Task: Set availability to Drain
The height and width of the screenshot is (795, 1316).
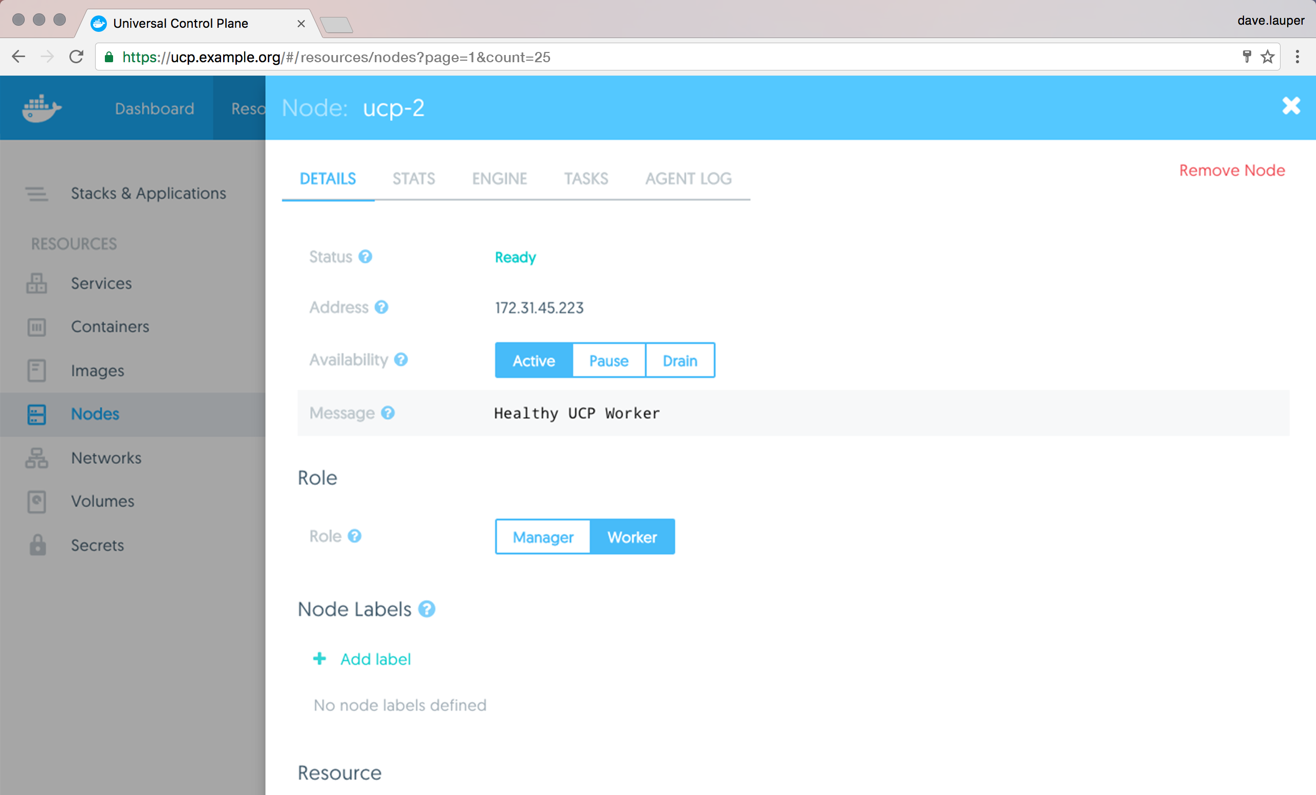Action: tap(680, 360)
